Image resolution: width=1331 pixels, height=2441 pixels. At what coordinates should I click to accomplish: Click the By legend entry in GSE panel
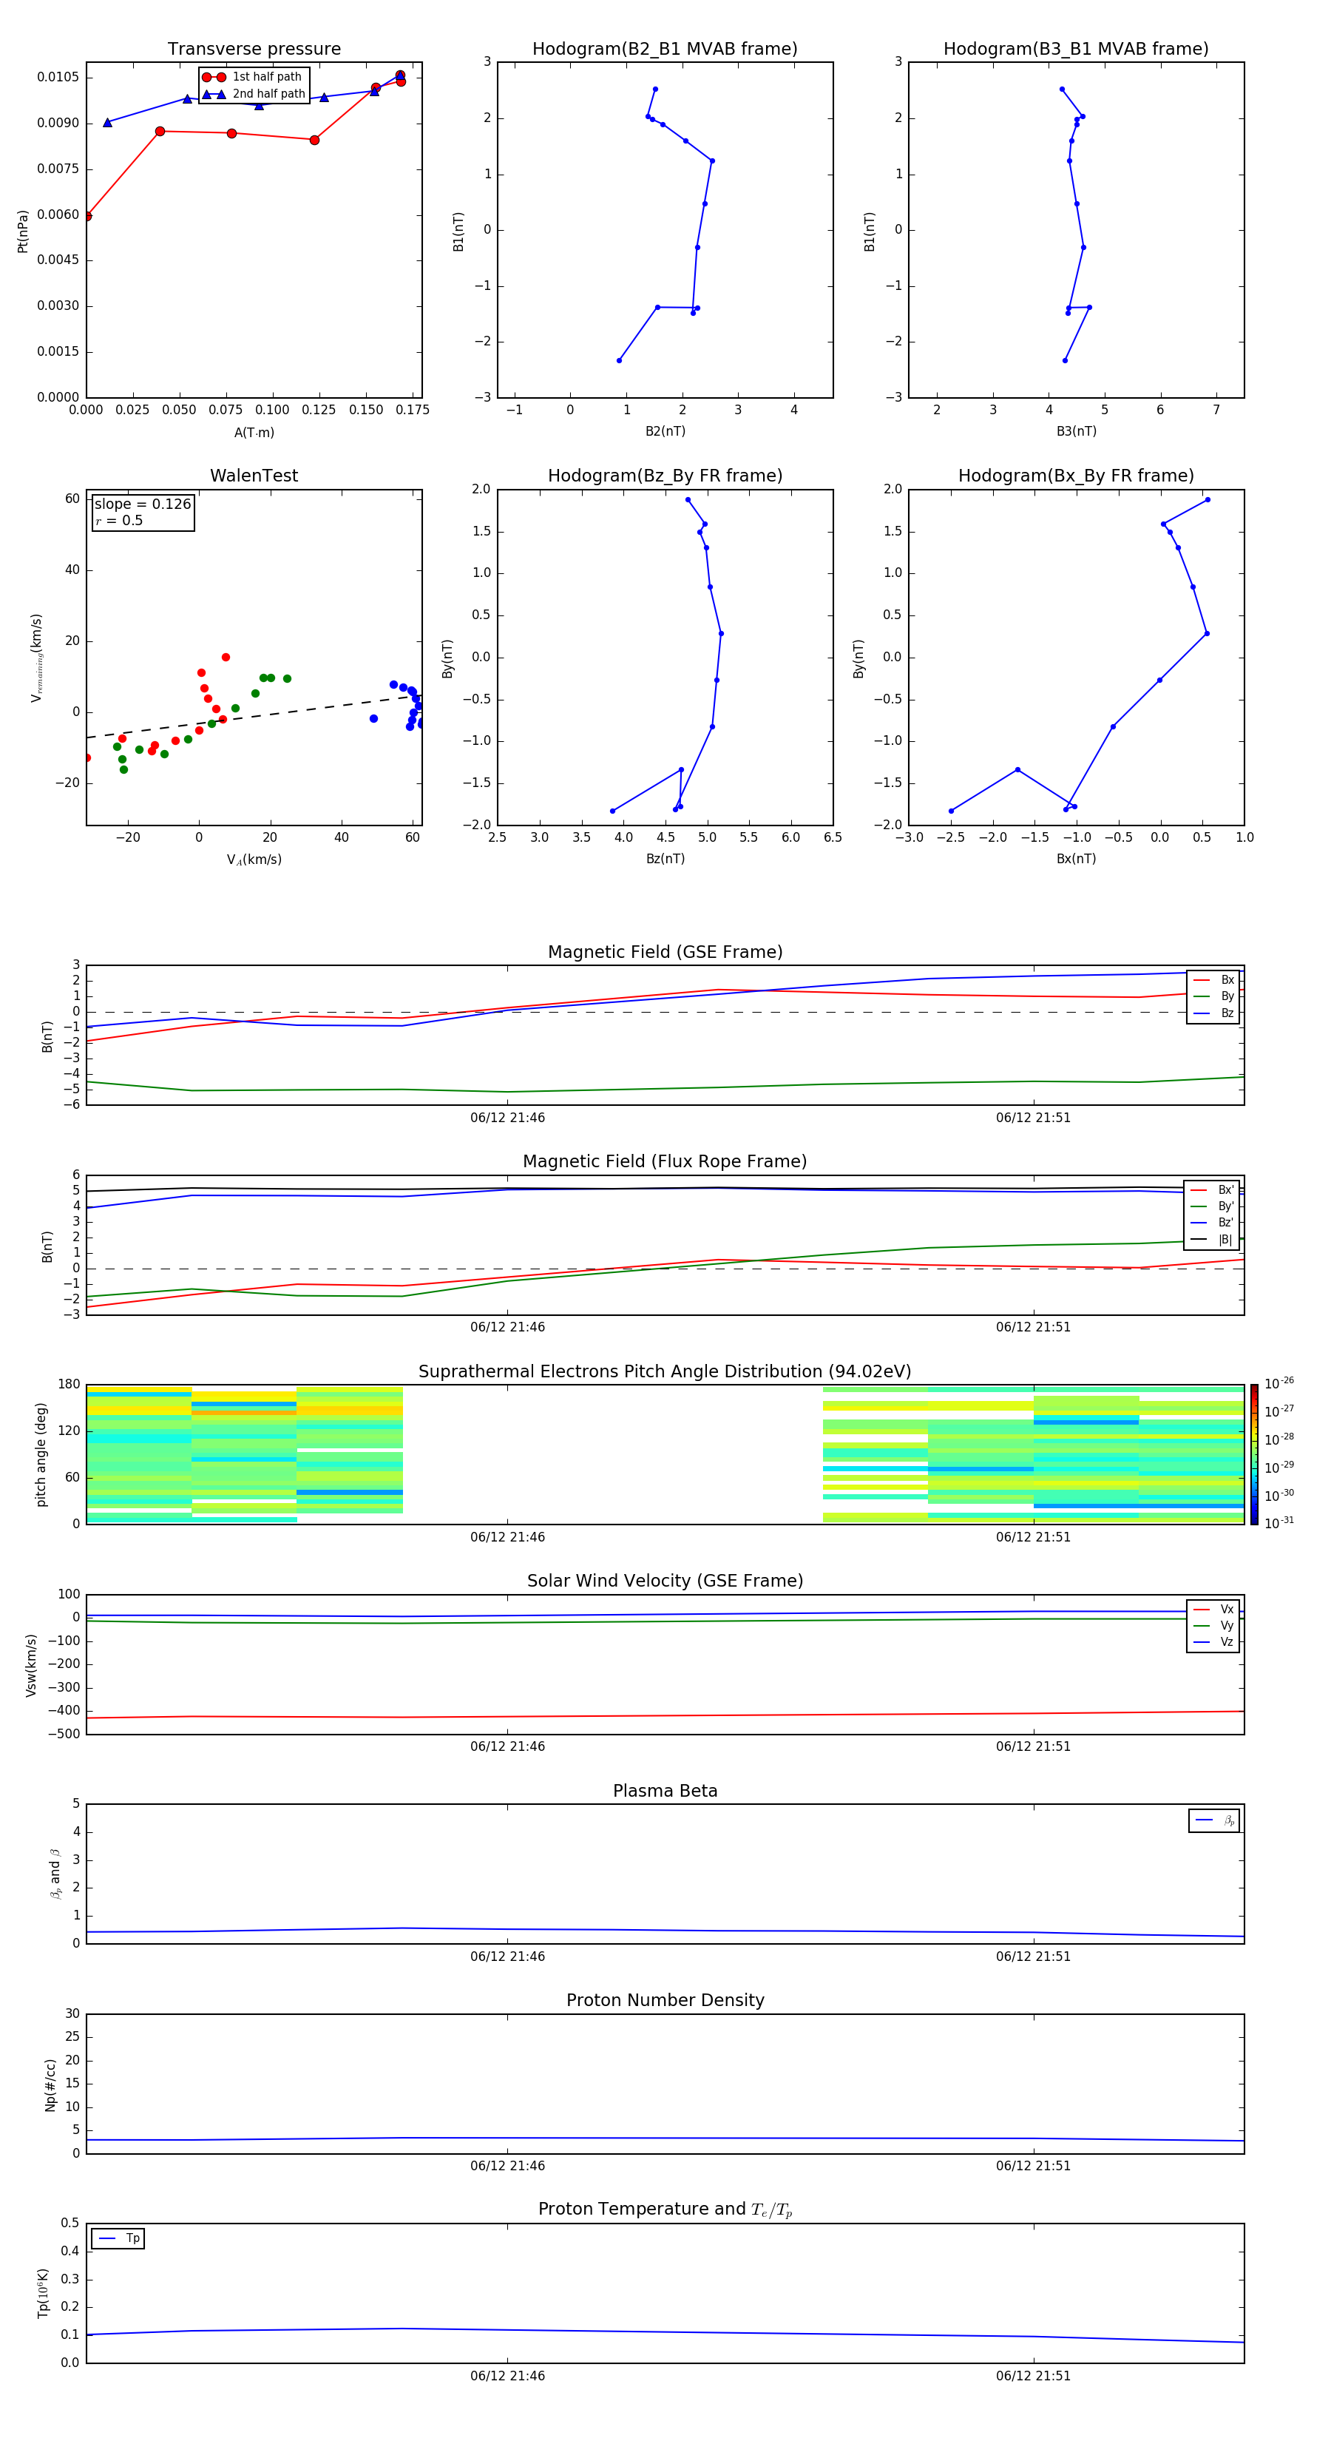point(1213,996)
